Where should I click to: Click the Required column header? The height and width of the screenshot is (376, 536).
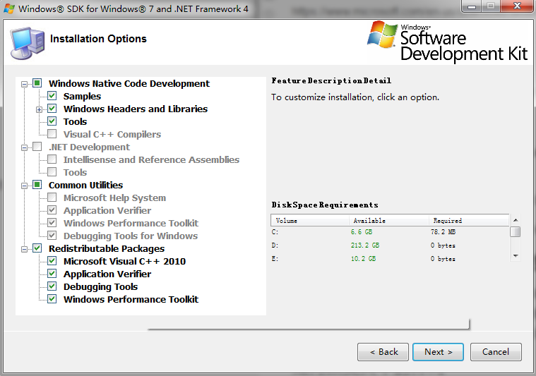[469, 221]
